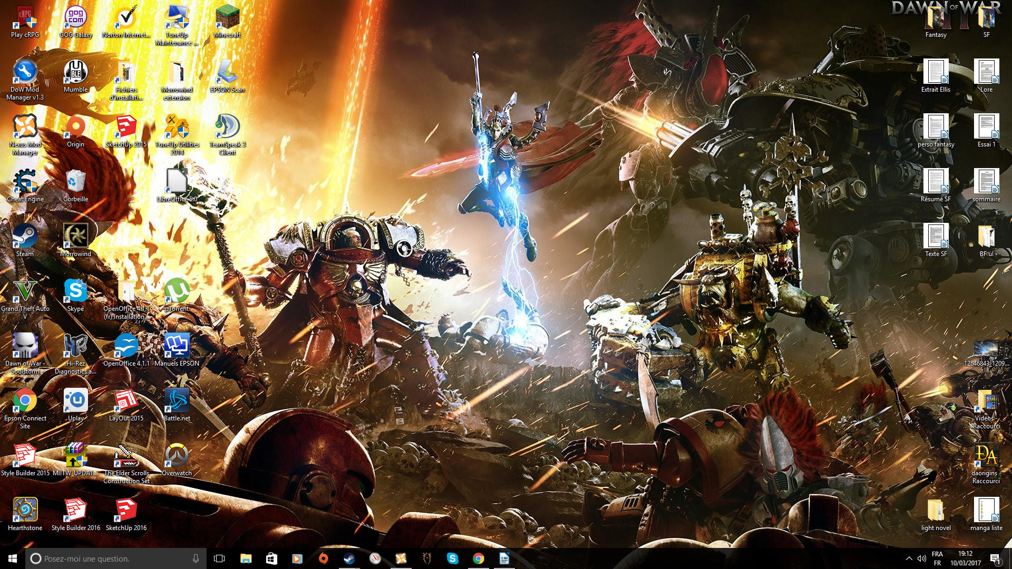Open the OpenOffice 4.1.1 application icon
Screen dimensions: 1012x569
126,350
